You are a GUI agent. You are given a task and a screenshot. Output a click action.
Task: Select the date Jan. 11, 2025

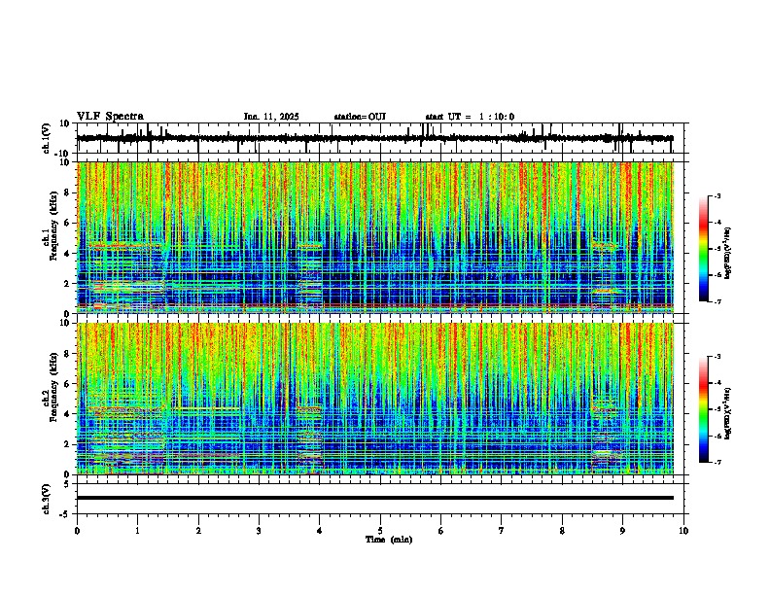coord(271,117)
